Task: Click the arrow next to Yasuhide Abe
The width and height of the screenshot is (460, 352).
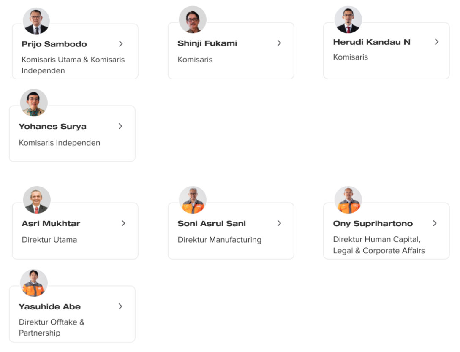Action: [120, 306]
